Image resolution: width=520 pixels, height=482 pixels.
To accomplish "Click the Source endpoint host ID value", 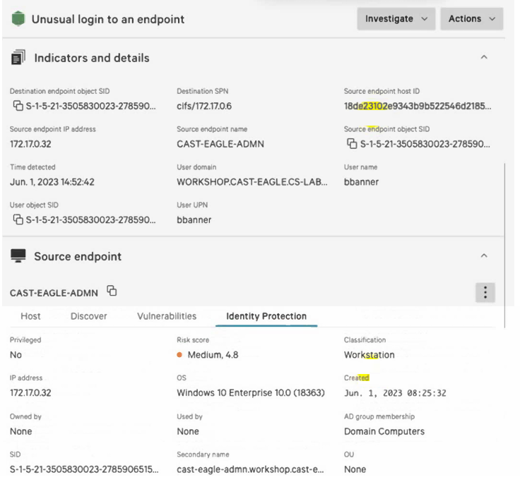I will tap(418, 106).
